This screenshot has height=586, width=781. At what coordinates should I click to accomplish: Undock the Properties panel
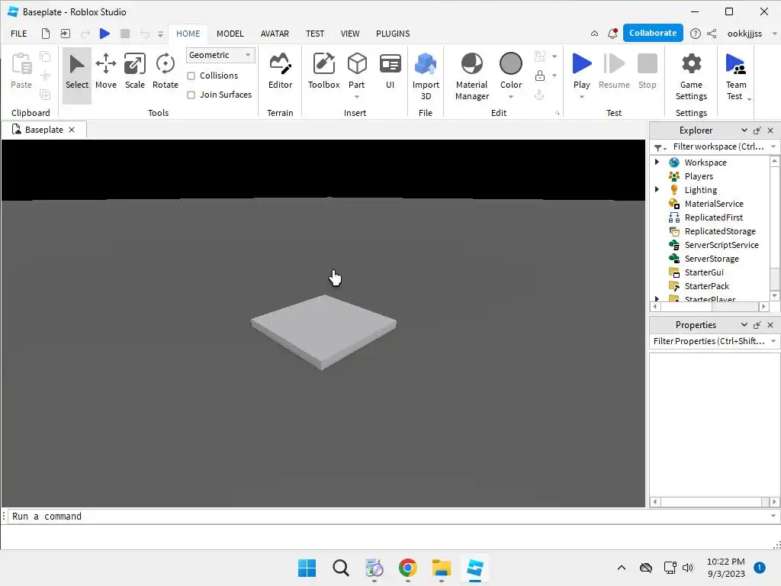pyautogui.click(x=757, y=324)
